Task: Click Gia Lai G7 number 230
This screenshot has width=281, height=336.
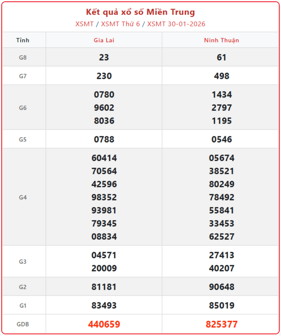Action: point(104,76)
